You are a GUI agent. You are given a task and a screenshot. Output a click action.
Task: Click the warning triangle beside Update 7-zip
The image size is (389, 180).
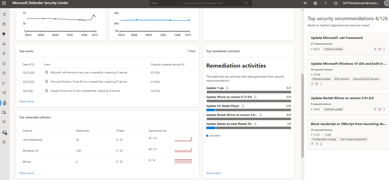tap(227, 88)
